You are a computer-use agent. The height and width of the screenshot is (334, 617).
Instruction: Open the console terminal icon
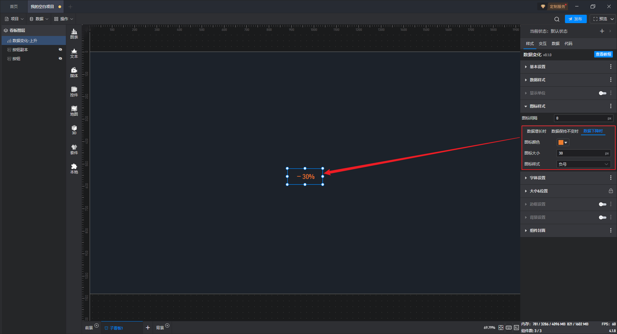(516, 328)
